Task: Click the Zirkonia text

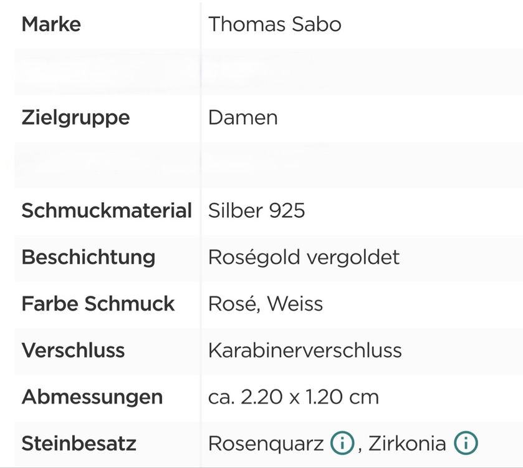Action: pos(407,444)
